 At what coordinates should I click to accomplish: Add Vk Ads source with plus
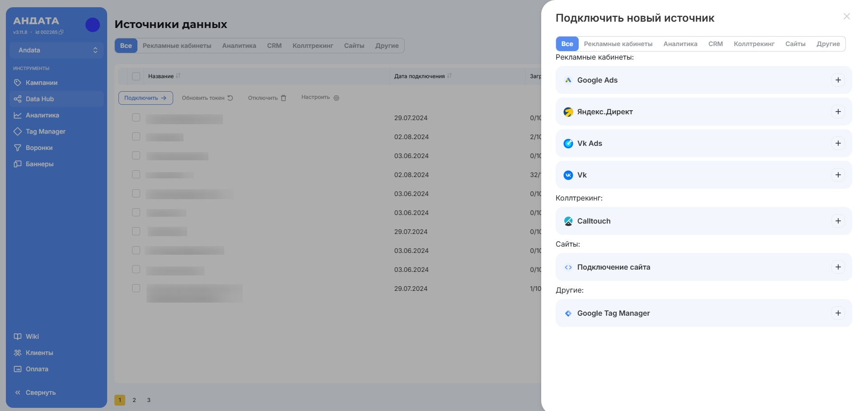[838, 143]
